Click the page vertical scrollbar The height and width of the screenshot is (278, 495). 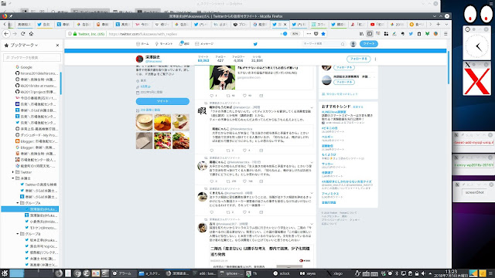(x=448, y=67)
